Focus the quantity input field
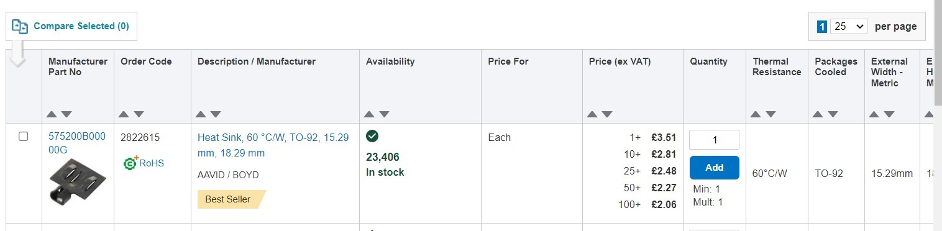 point(715,140)
